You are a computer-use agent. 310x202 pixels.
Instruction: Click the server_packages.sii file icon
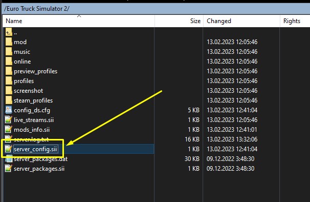(x=9, y=169)
